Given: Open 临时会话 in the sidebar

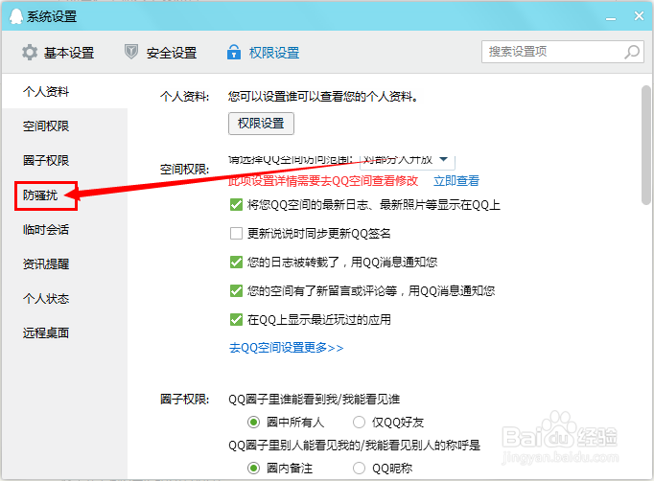Looking at the screenshot, I should pyautogui.click(x=46, y=230).
